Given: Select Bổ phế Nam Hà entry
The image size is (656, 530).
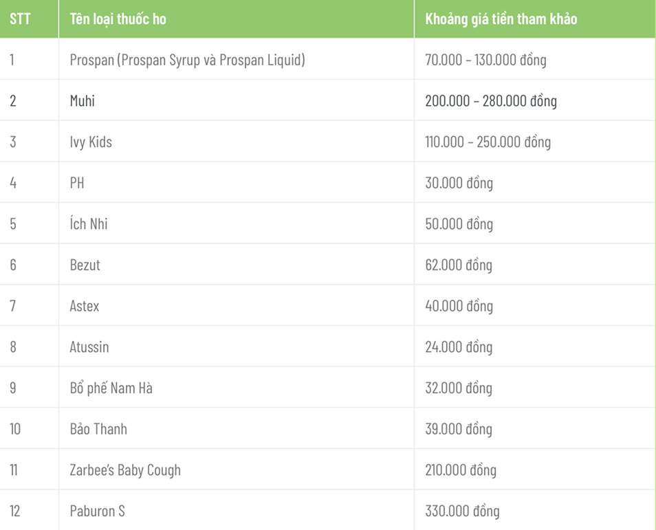Looking at the screenshot, I should coord(111,388).
